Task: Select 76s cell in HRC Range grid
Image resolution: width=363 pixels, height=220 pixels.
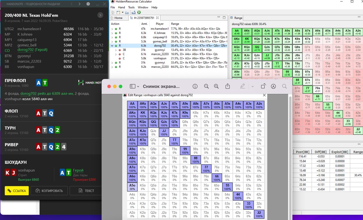Action: click(318, 89)
